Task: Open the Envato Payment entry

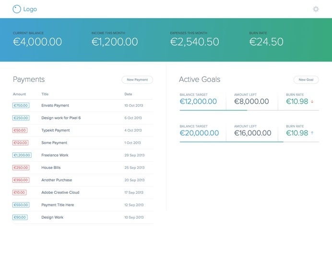Action: [55, 106]
